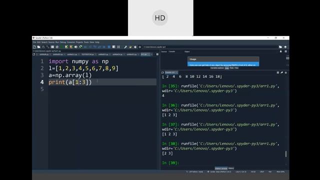Open the Run menu

tap(57, 42)
